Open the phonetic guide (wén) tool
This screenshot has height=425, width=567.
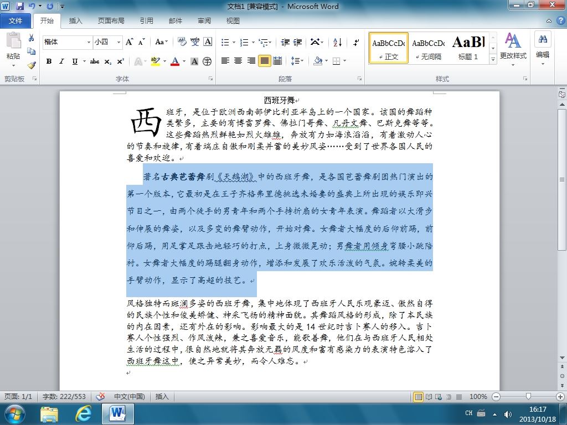194,42
